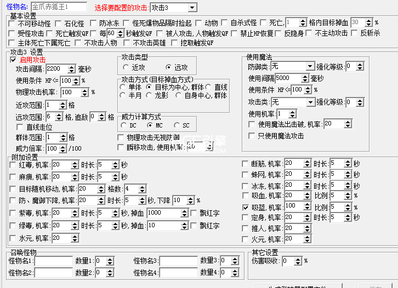
Task: Enable the 红毒 effect checkbox
Action: pyautogui.click(x=13, y=165)
